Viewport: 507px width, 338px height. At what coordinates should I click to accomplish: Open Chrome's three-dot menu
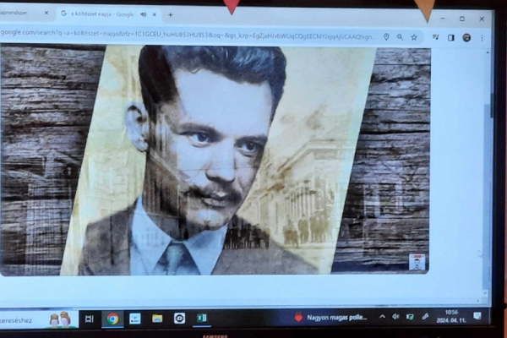pos(482,38)
